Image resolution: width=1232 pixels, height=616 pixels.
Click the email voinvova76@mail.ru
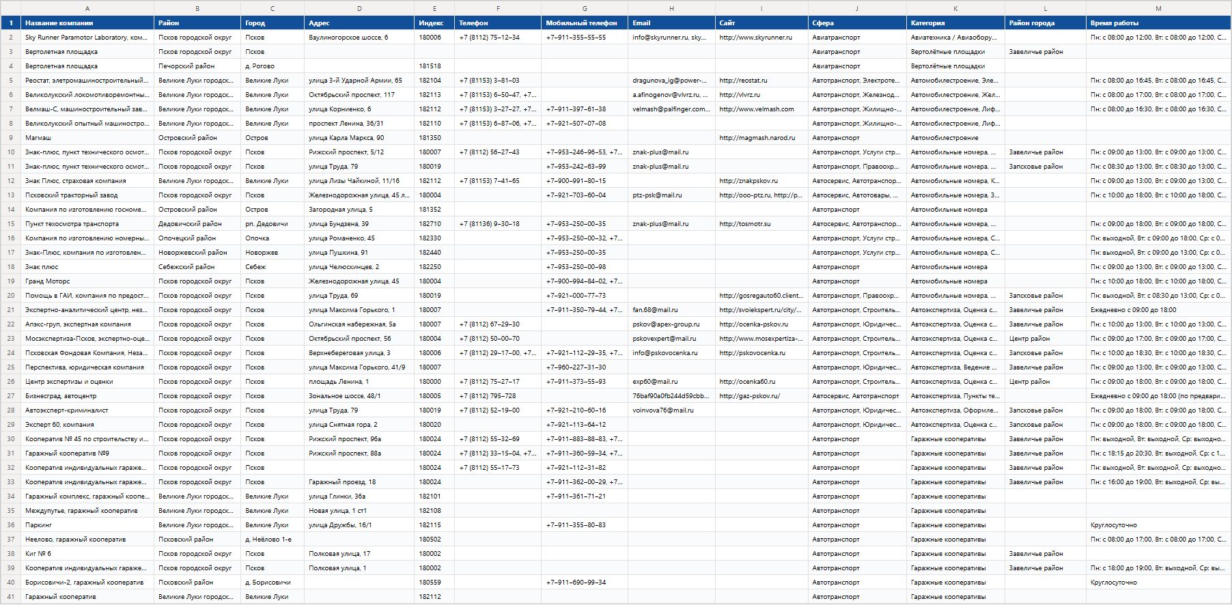pos(663,410)
